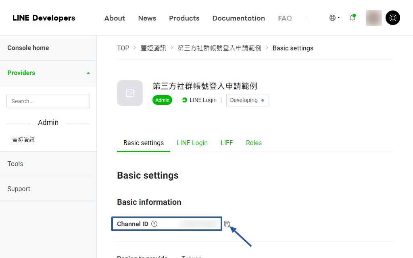Click TOP in the breadcrumb
This screenshot has width=413, height=258.
click(123, 48)
